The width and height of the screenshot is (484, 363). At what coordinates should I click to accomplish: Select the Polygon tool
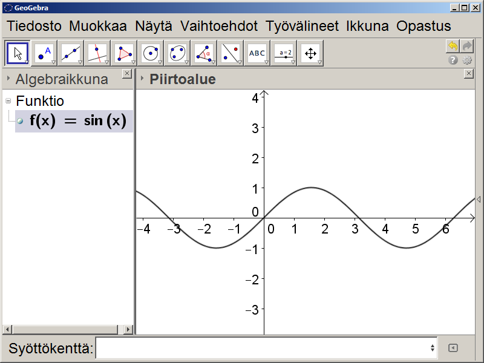click(124, 53)
